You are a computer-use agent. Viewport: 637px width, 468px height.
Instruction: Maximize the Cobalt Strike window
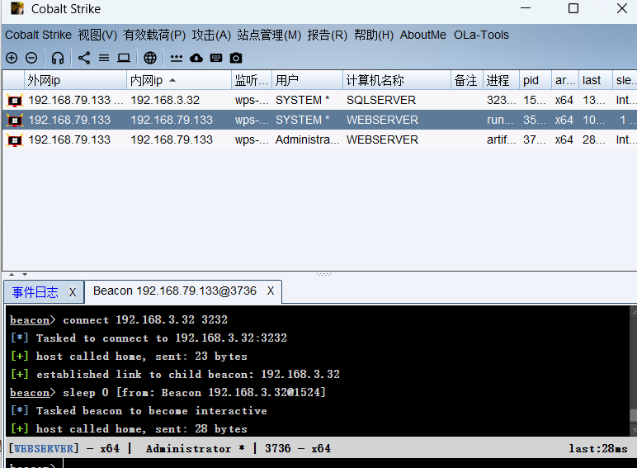click(573, 8)
